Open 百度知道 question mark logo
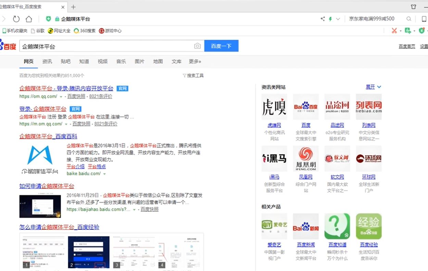 pyautogui.click(x=337, y=226)
